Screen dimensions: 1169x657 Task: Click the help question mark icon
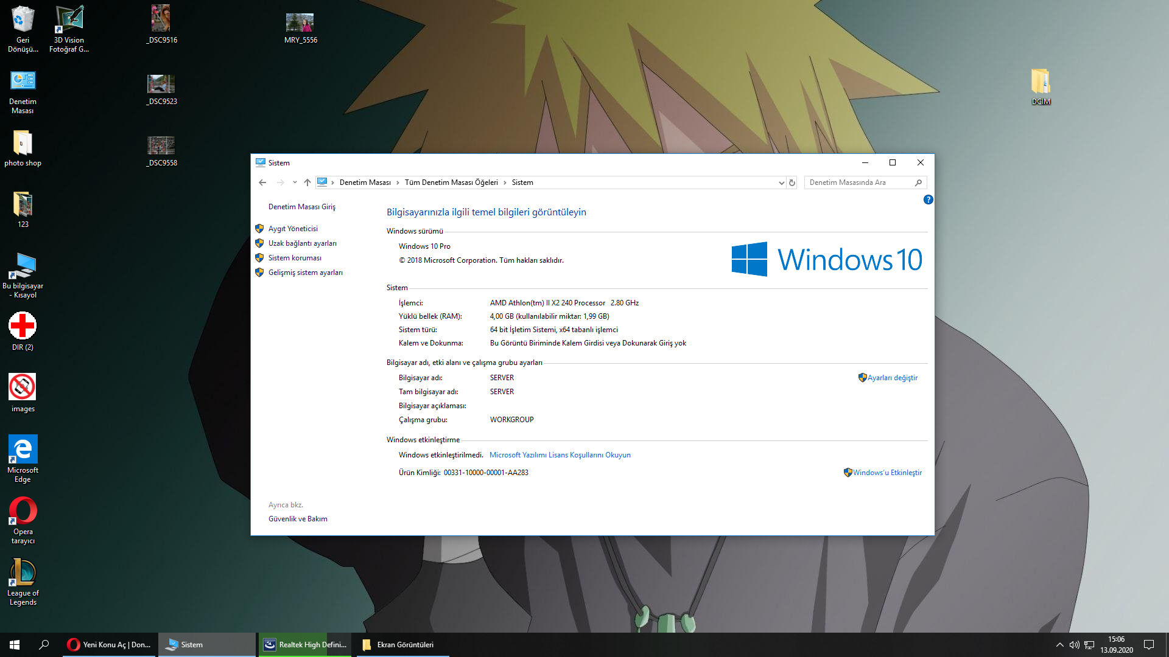928,200
